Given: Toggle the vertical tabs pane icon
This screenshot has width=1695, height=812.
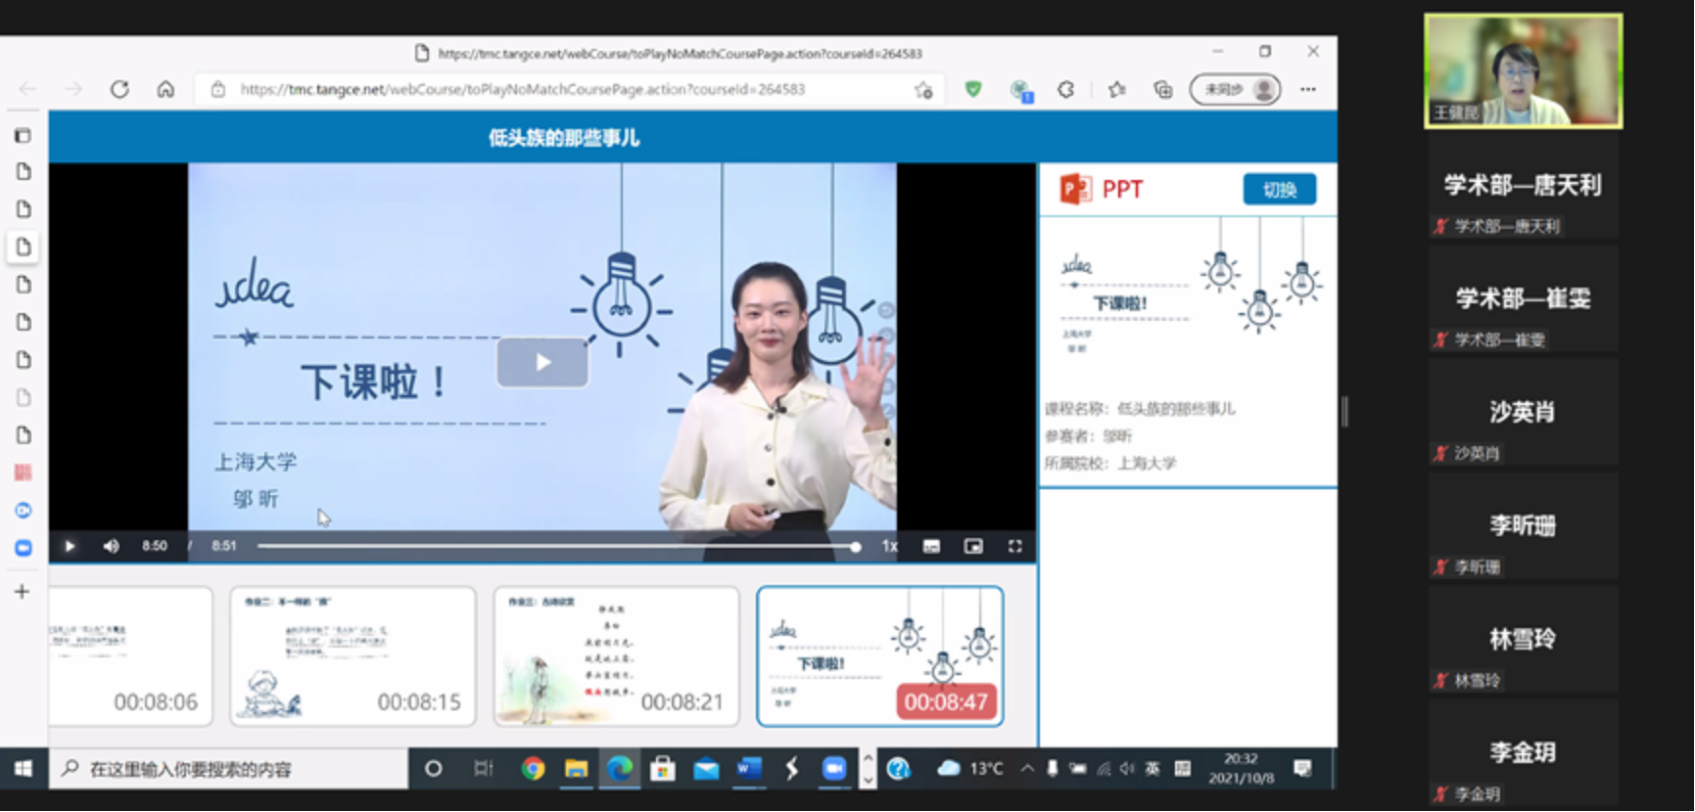Looking at the screenshot, I should coord(23,135).
